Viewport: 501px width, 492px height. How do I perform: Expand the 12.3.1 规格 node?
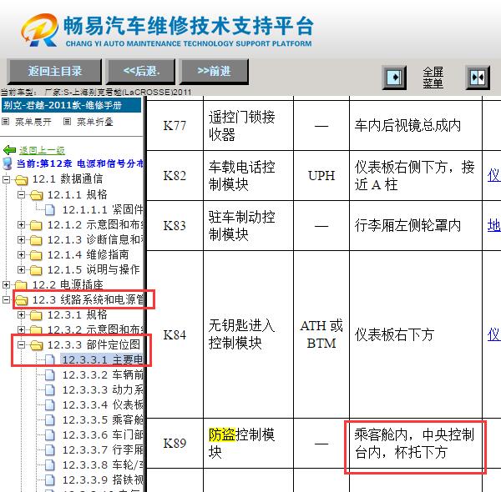coord(21,314)
